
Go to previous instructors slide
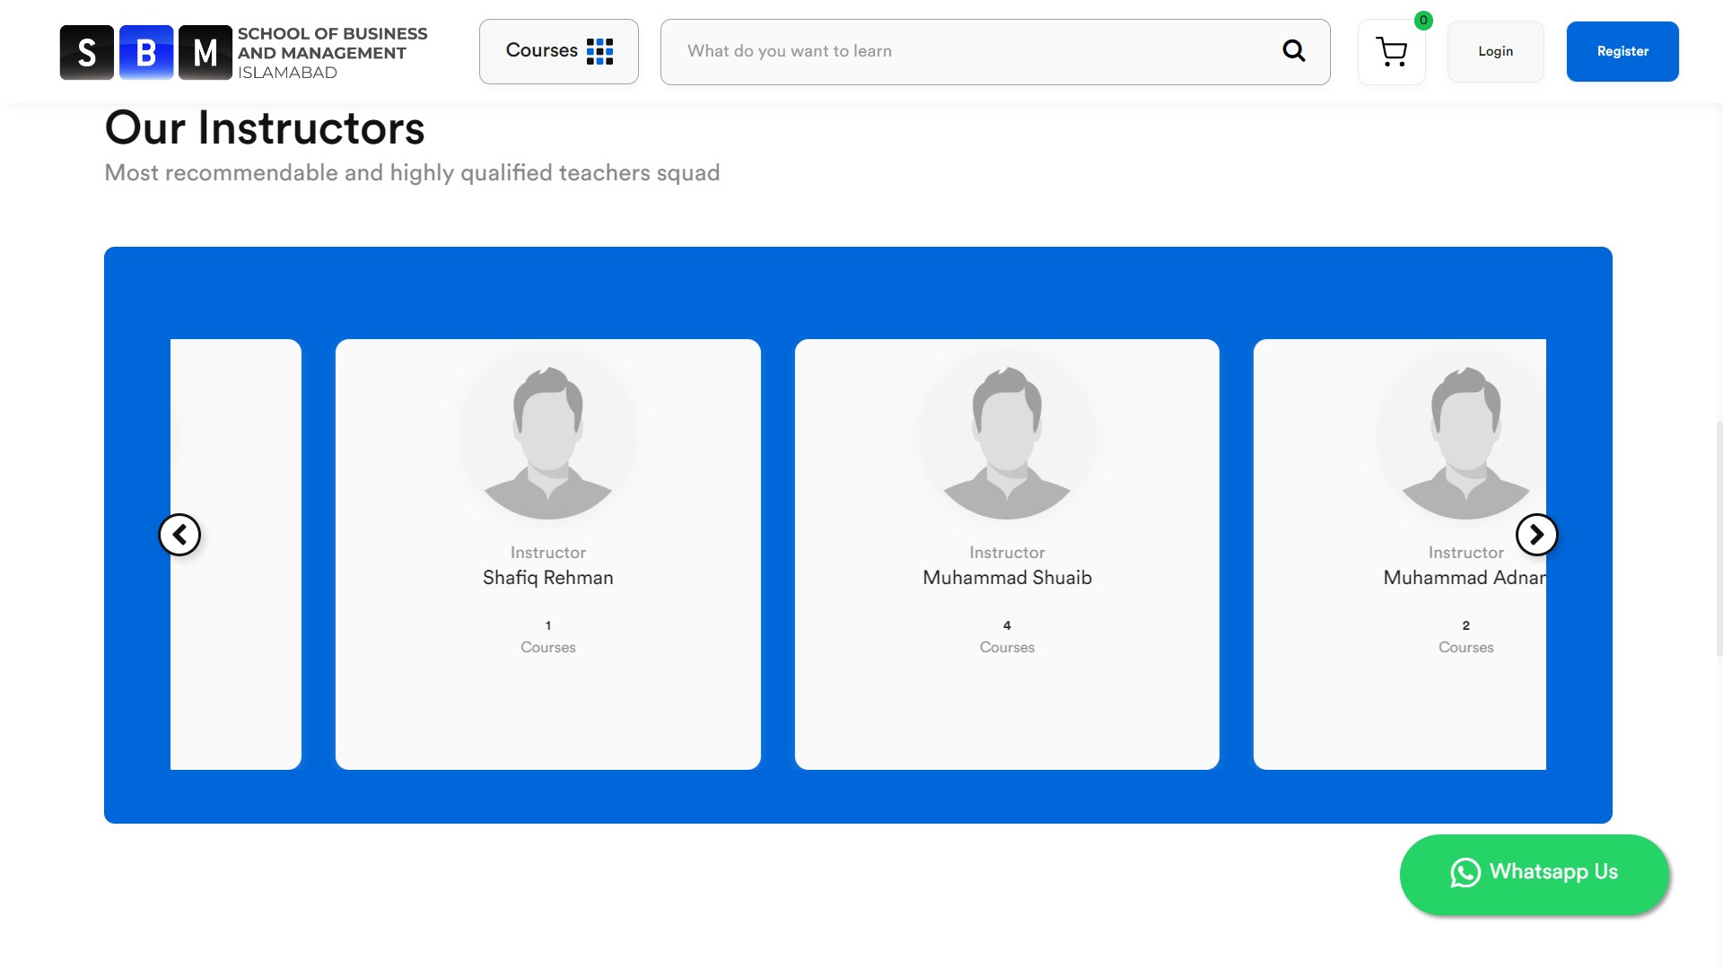(x=179, y=535)
